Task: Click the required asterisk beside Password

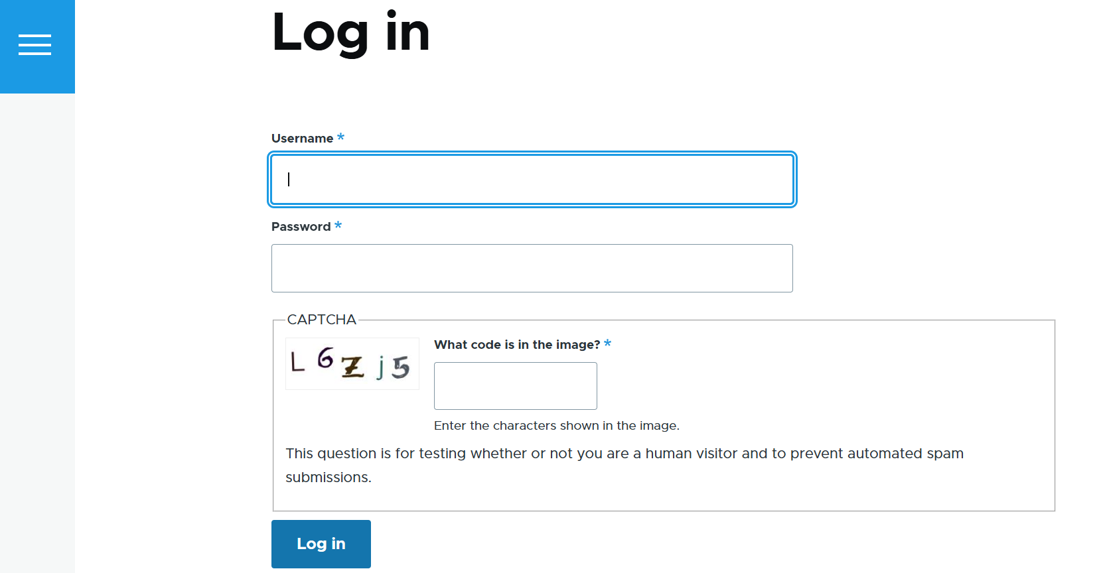Action: tap(338, 225)
